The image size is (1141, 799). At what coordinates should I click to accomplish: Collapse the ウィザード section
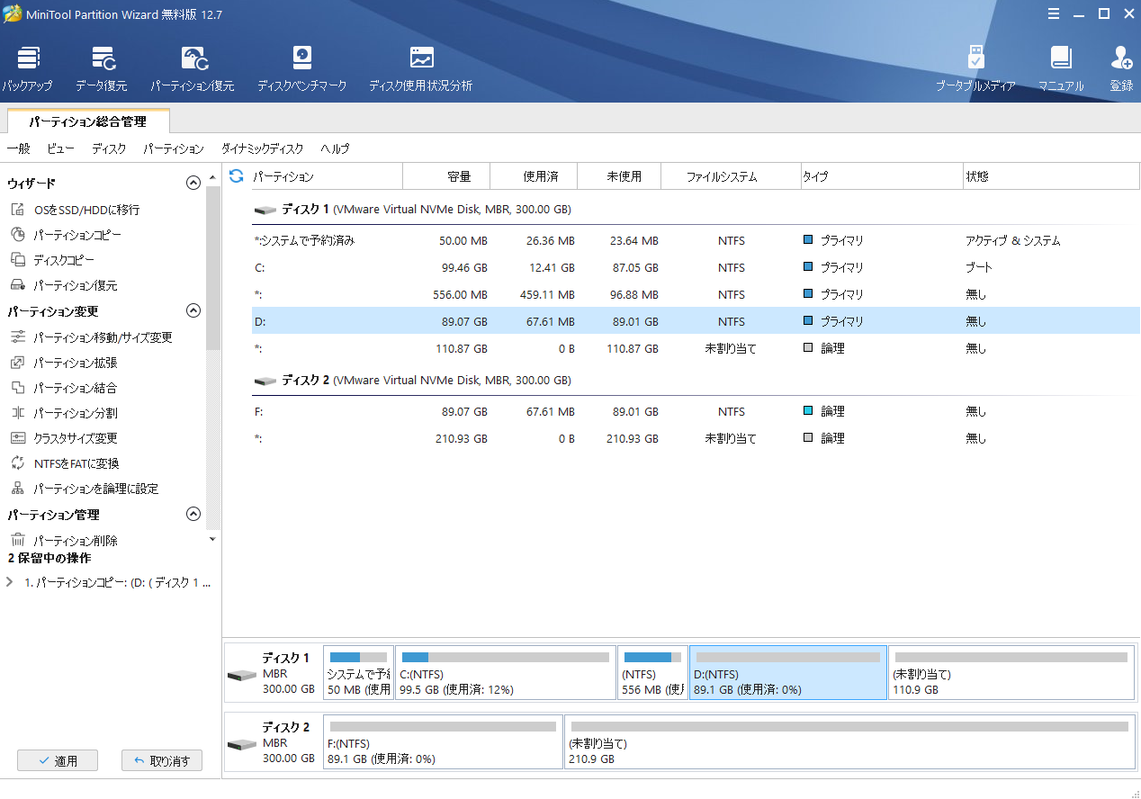(x=193, y=182)
